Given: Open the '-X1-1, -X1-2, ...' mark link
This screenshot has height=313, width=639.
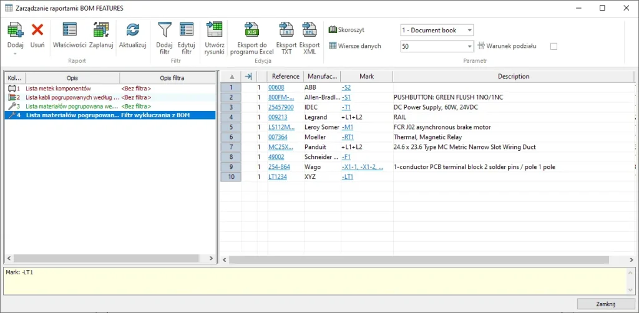Looking at the screenshot, I should click(x=363, y=167).
